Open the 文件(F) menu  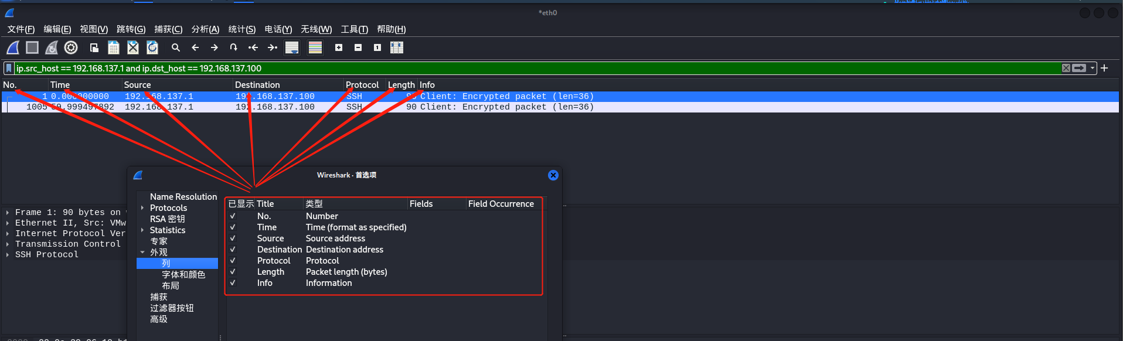(x=21, y=29)
